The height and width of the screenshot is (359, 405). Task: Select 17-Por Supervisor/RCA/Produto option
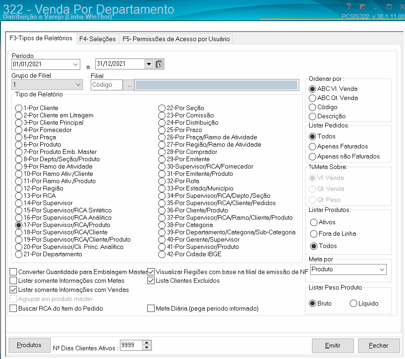click(62, 225)
